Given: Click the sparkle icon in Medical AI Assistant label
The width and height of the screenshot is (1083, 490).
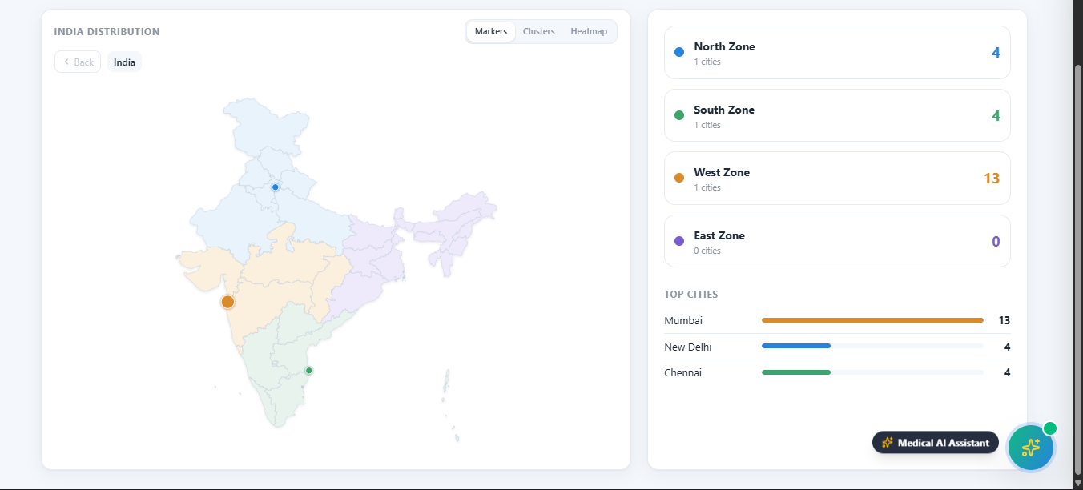Looking at the screenshot, I should pyautogui.click(x=888, y=442).
